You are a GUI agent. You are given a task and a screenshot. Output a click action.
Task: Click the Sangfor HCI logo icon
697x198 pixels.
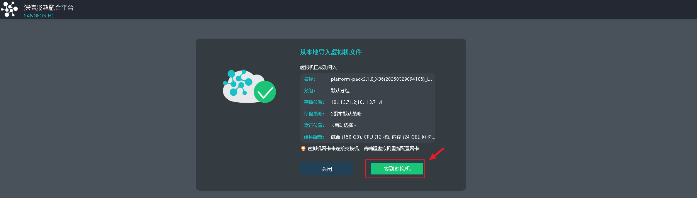pyautogui.click(x=9, y=9)
